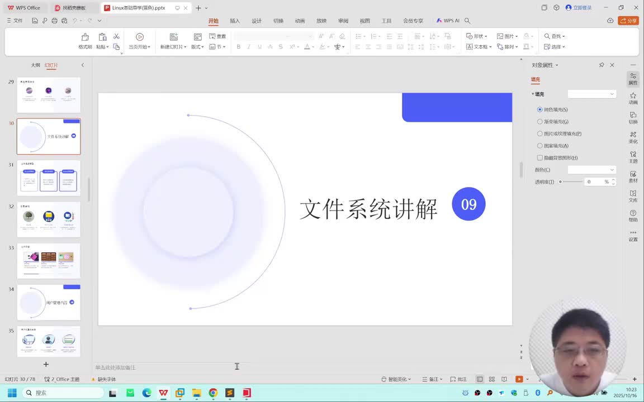Viewport: 644px width, 402px height.
Task: Add a new slide with the plus icon
Action: [x=46, y=364]
